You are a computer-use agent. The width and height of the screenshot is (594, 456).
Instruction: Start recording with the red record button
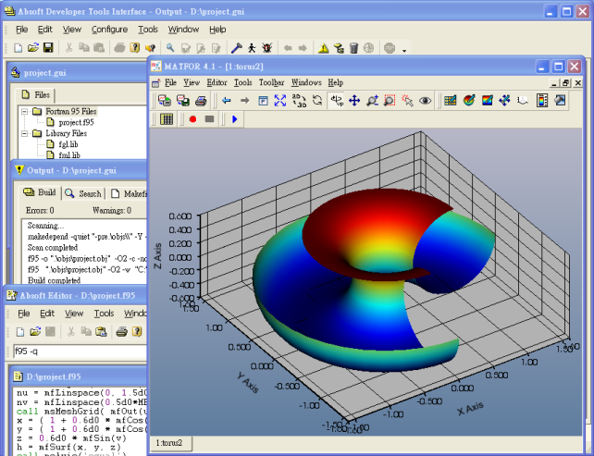click(192, 119)
